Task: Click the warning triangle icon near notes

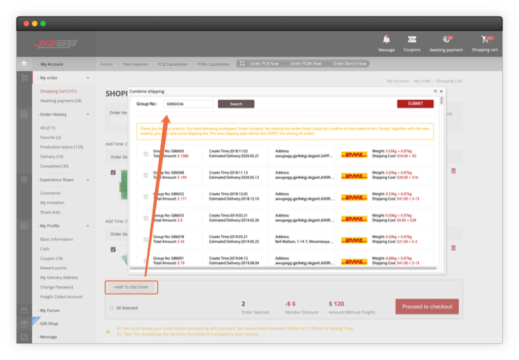Action: 108,331
